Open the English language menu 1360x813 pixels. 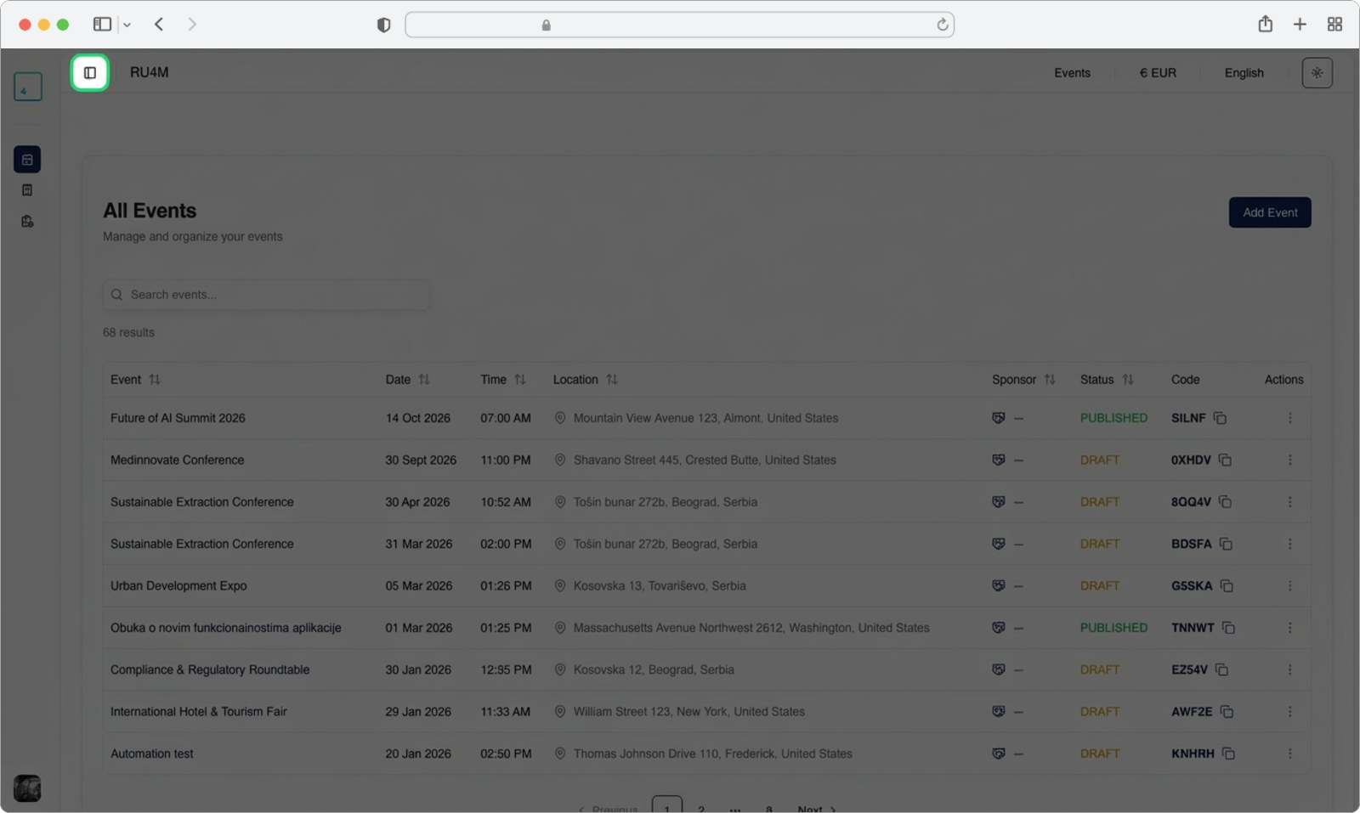tap(1244, 73)
